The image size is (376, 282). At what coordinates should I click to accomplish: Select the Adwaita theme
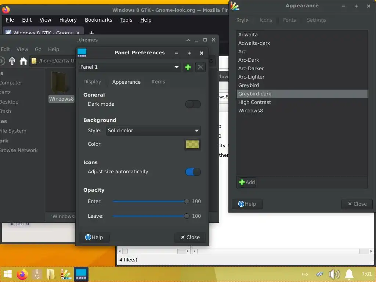pyautogui.click(x=302, y=35)
